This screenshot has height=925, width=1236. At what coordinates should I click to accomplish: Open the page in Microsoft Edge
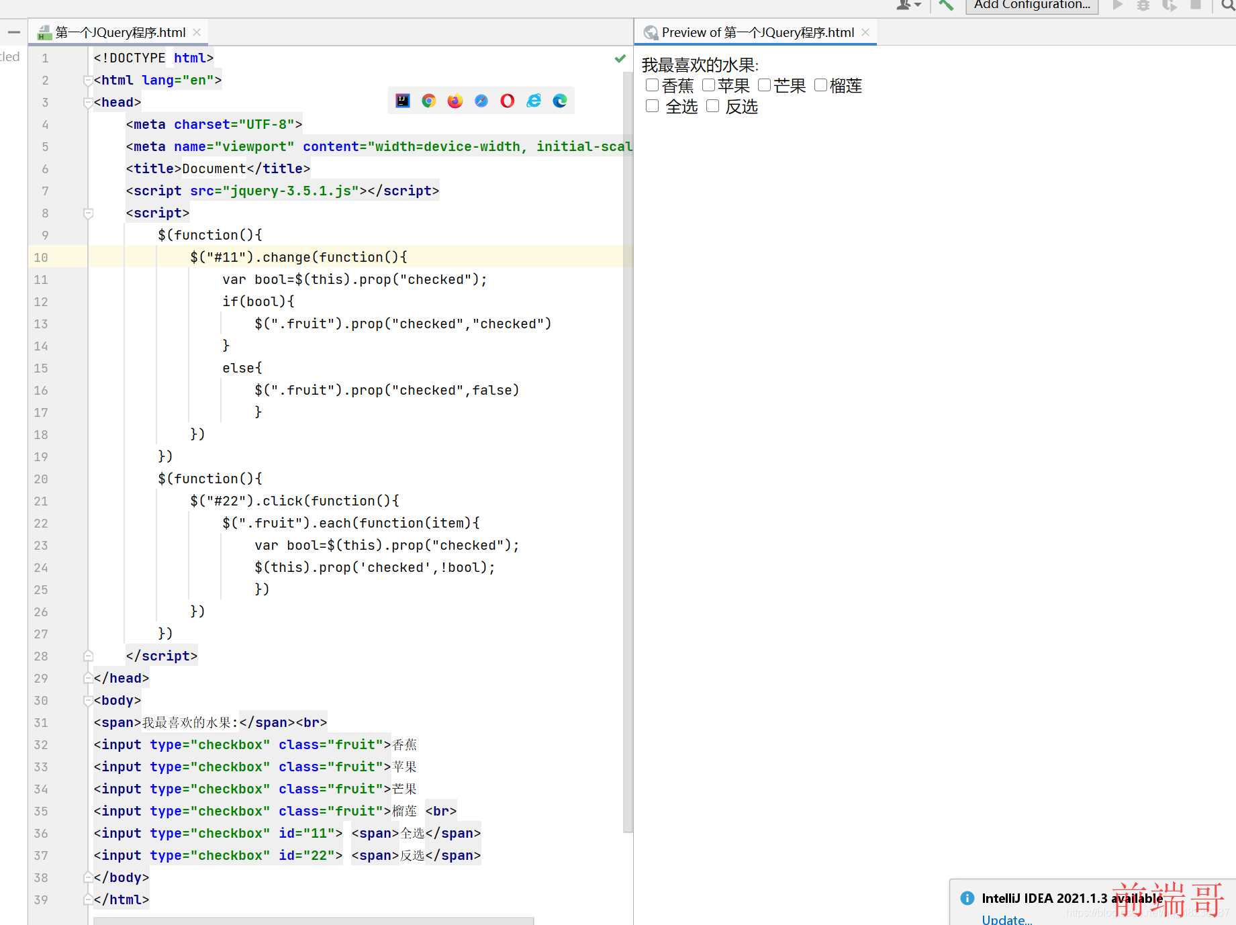tap(560, 101)
